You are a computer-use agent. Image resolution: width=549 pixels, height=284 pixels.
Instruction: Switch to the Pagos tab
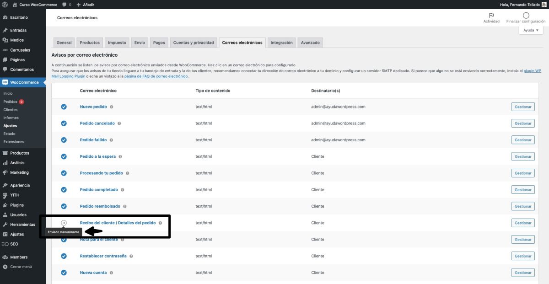click(x=159, y=42)
